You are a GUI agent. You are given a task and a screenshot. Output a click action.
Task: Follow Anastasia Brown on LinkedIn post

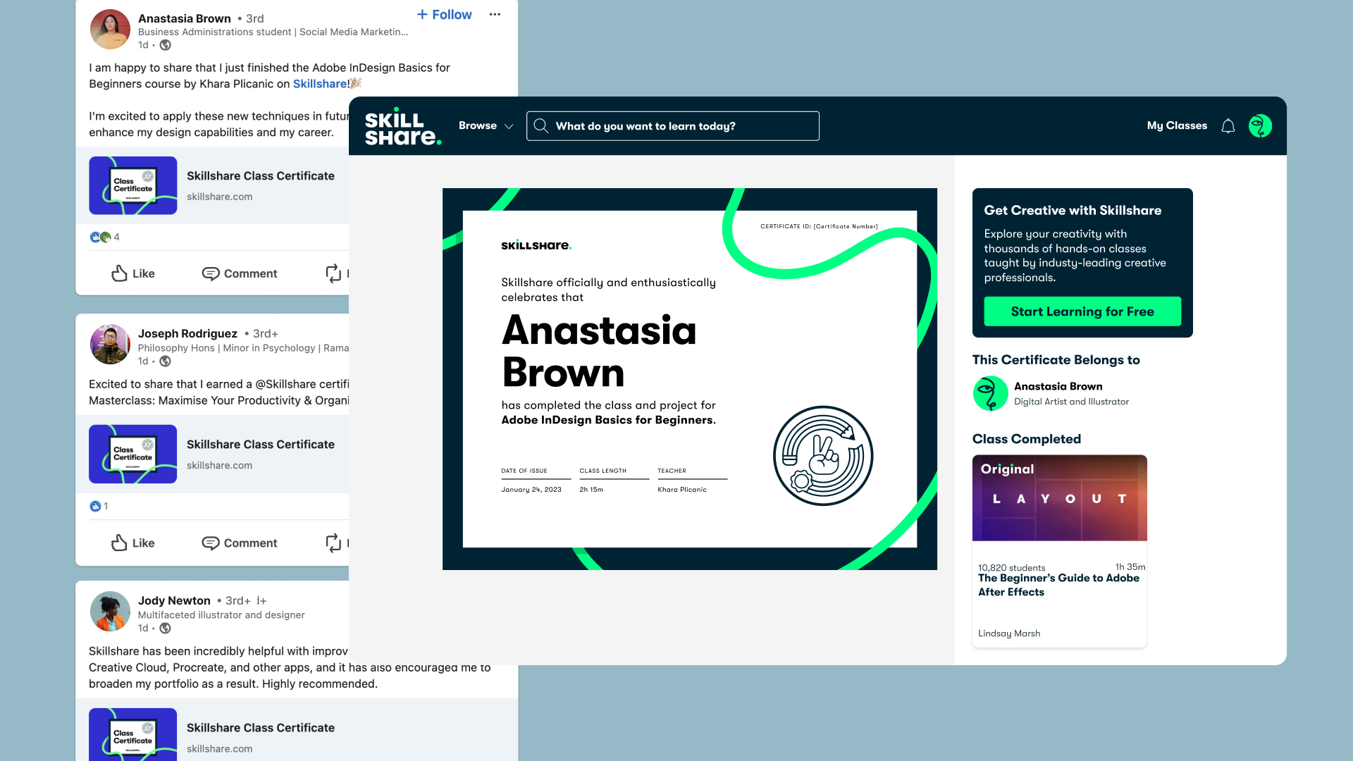[444, 15]
